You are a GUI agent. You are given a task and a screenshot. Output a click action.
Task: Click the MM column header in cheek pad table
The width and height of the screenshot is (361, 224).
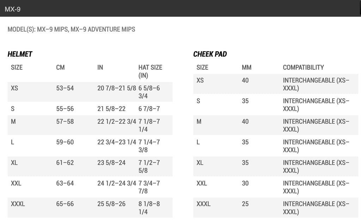point(246,67)
